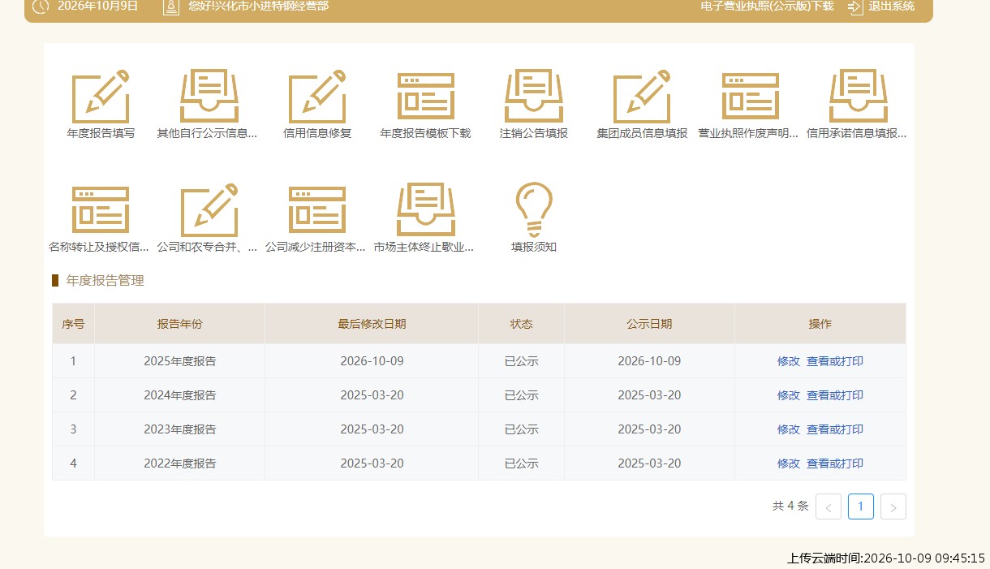The height and width of the screenshot is (569, 990).
Task: Click the 上传云端时间 timestamp text
Action: tap(886, 558)
